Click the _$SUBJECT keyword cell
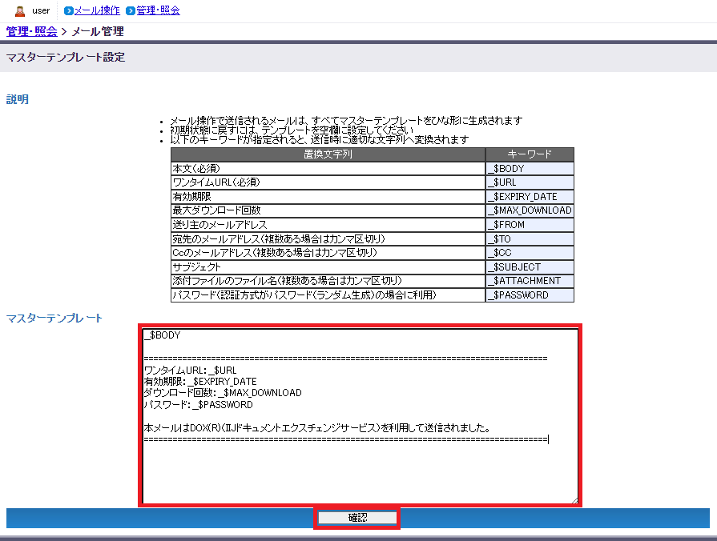Screen dimensions: 717x541 (530, 266)
